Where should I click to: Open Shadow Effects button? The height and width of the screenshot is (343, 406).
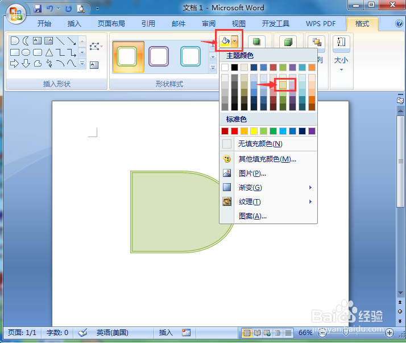pos(256,42)
